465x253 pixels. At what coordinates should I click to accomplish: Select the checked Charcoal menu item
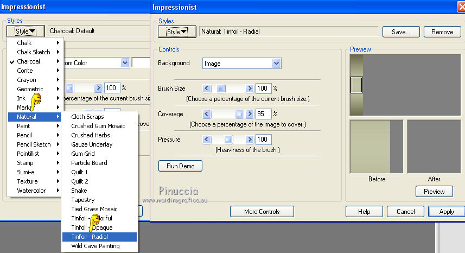tap(34, 61)
